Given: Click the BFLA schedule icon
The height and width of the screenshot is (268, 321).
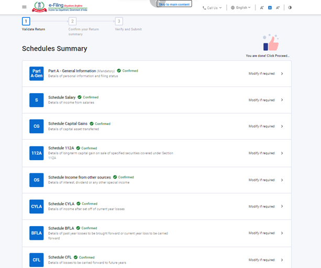Looking at the screenshot, I should [37, 233].
